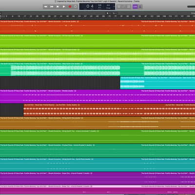Image resolution: width=195 pixels, height=195 pixels.
Task: Open the left-click pointer tool menu
Action: point(108,13)
